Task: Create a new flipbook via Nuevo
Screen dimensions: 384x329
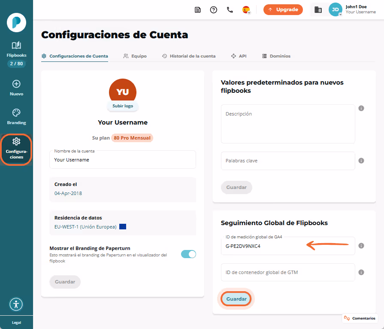Action: tap(16, 88)
